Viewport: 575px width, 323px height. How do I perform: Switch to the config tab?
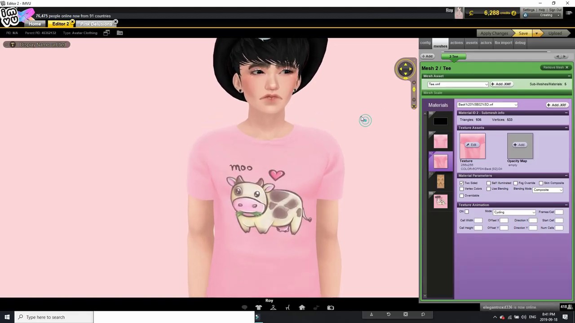pos(425,43)
